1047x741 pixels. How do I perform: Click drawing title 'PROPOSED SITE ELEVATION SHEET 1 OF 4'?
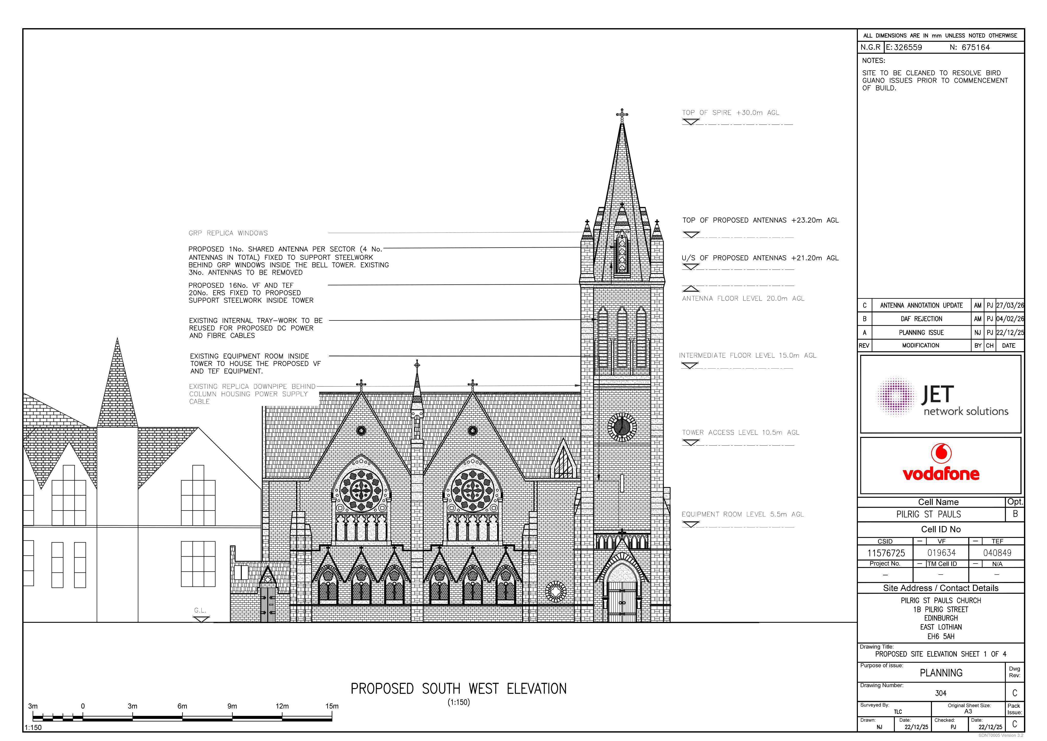pos(941,654)
